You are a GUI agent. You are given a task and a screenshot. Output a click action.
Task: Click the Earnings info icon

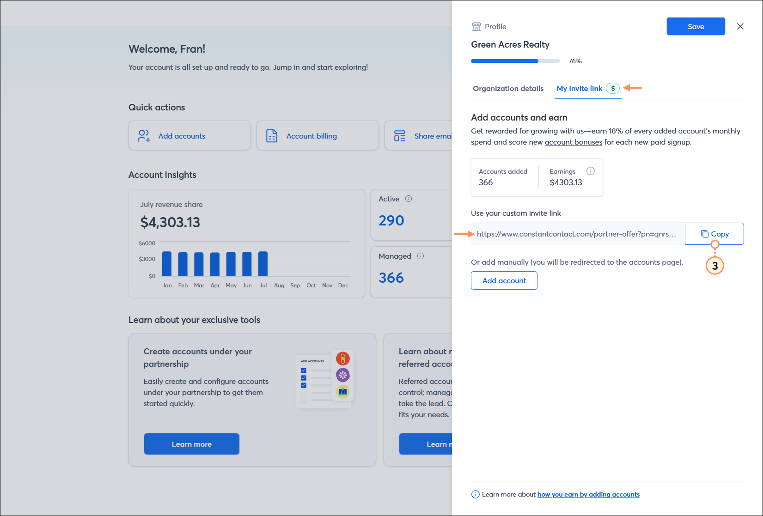coord(590,171)
